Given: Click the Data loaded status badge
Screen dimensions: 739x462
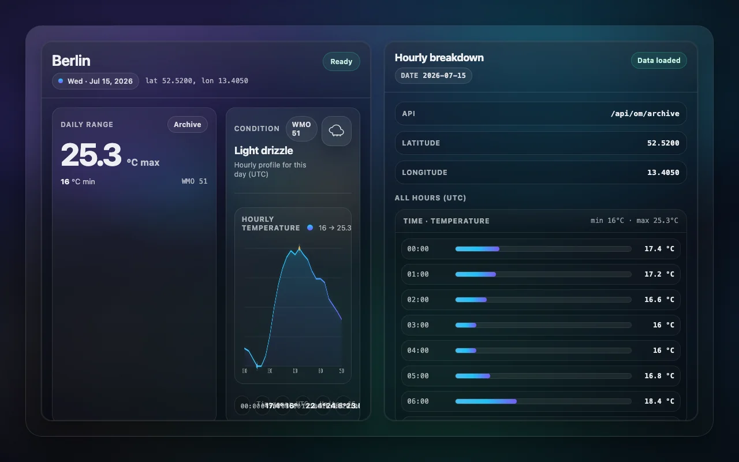Looking at the screenshot, I should pos(659,60).
